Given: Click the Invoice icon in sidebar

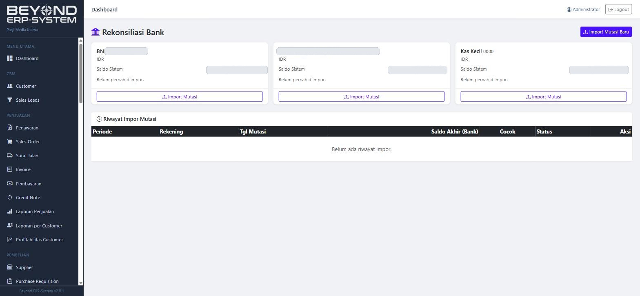Looking at the screenshot, I should click(x=10, y=169).
